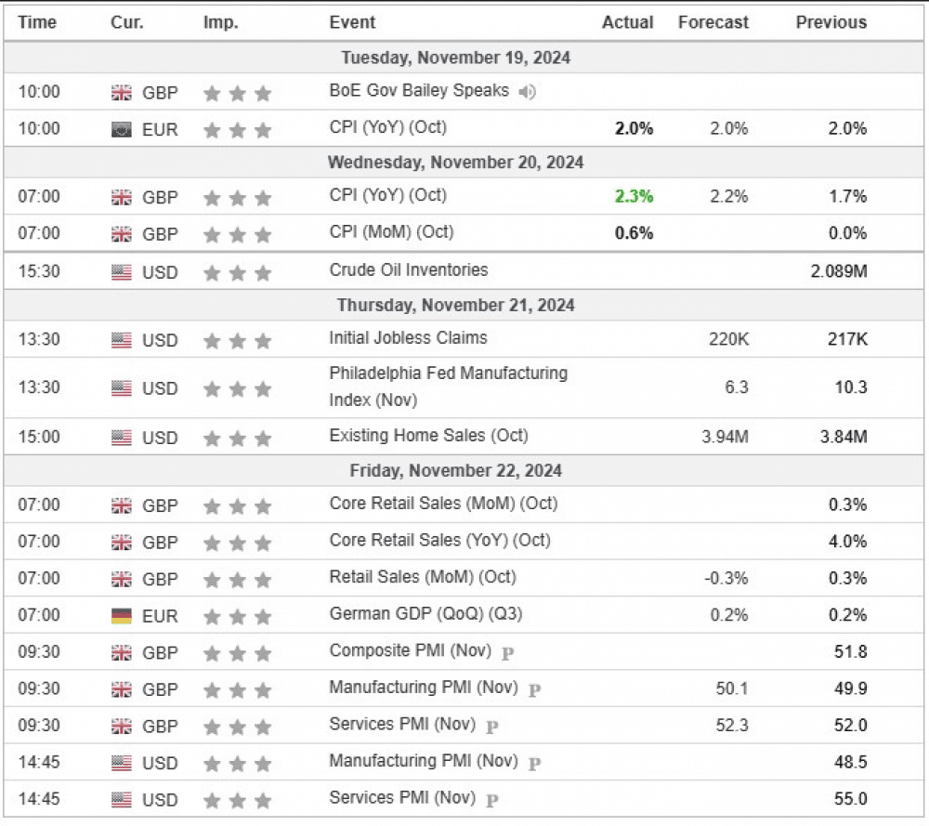Image resolution: width=929 pixels, height=826 pixels.
Task: Click the US flag in the Existing Home Sales row
Action: tap(122, 438)
